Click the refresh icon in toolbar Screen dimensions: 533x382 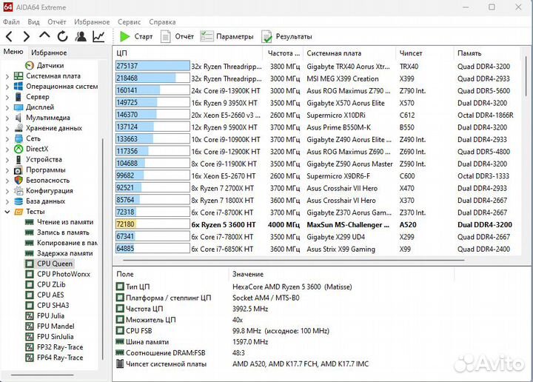click(62, 36)
